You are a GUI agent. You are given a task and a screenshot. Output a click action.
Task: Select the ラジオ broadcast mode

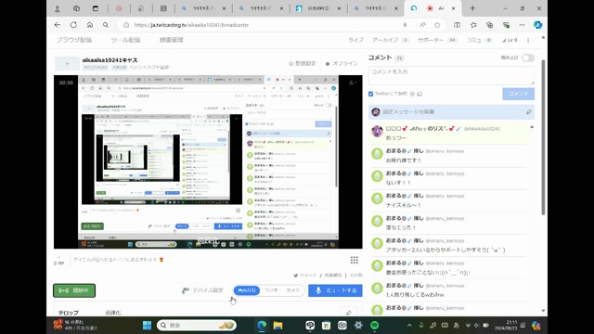point(271,290)
